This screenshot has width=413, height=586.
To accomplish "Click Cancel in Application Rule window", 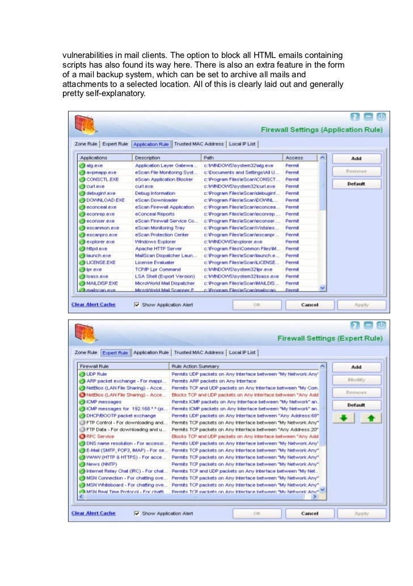I will (x=310, y=305).
